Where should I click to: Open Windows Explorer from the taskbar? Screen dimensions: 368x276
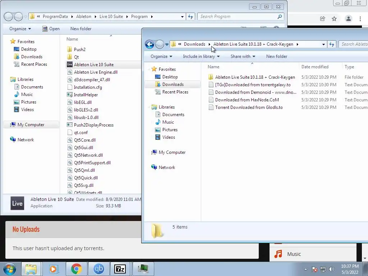click(x=31, y=269)
